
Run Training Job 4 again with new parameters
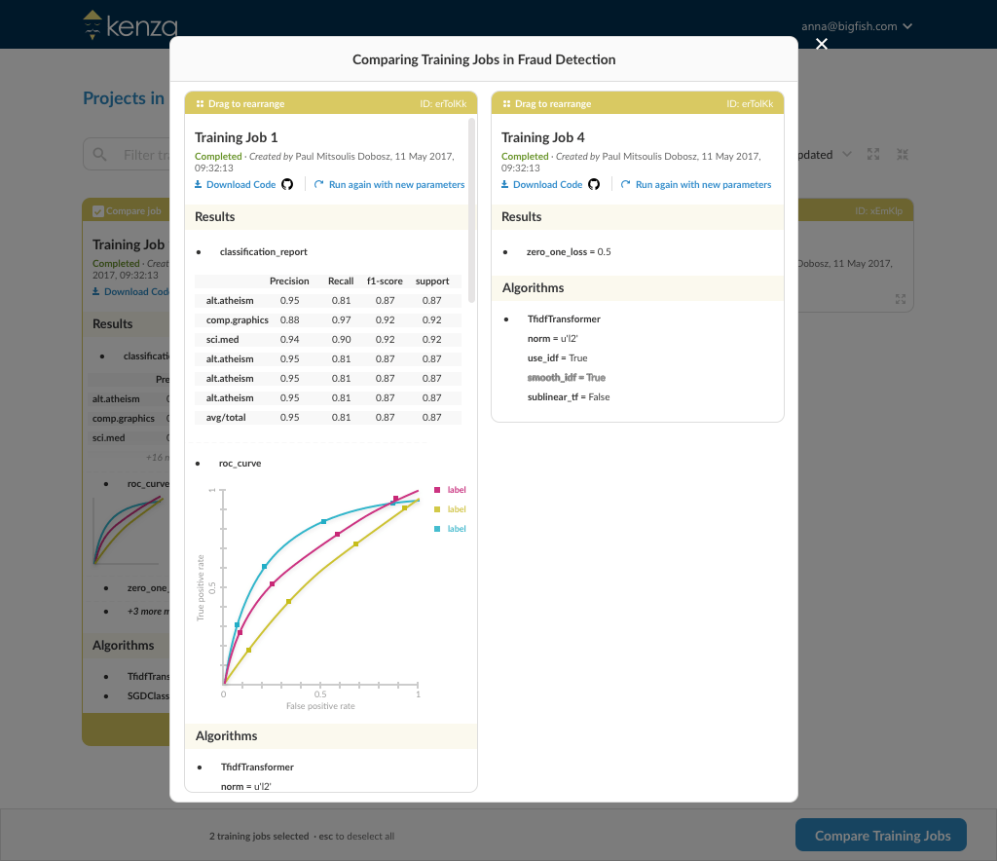click(x=696, y=184)
